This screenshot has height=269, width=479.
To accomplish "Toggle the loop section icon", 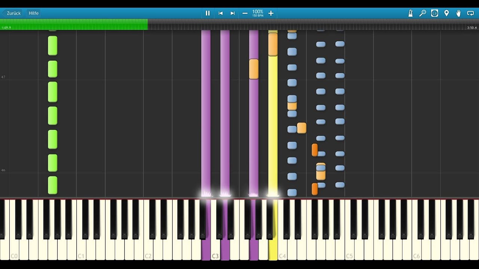I will (470, 13).
